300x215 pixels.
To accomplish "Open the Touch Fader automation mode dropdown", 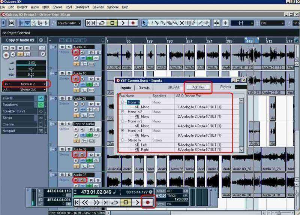I will [69, 23].
